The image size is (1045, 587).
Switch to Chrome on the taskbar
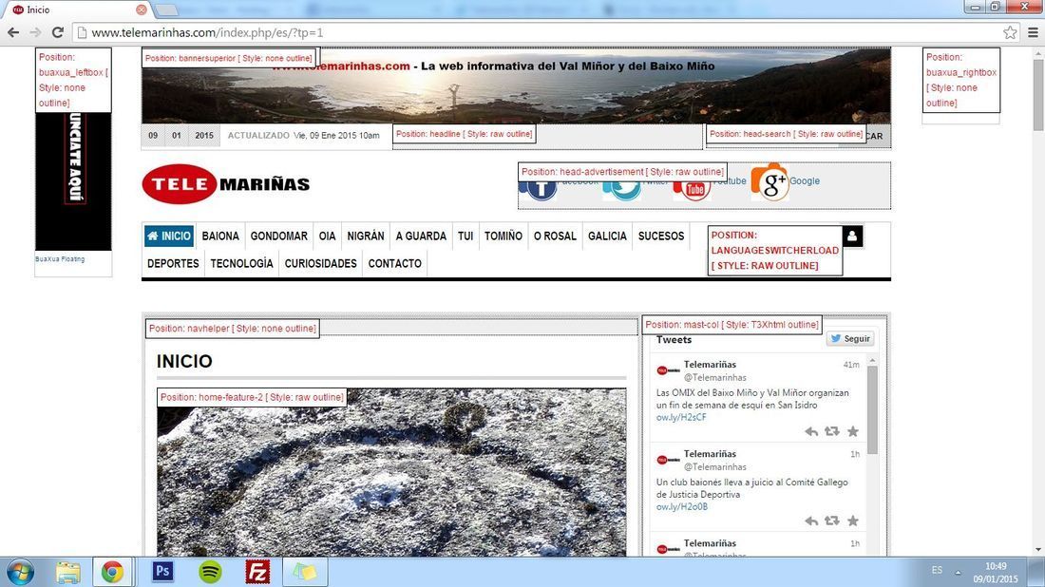point(112,572)
